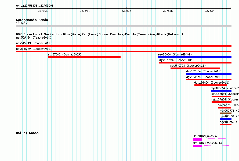Click the nsv509024 (Teague2010) label
This screenshot has width=239, height=161.
34,38
